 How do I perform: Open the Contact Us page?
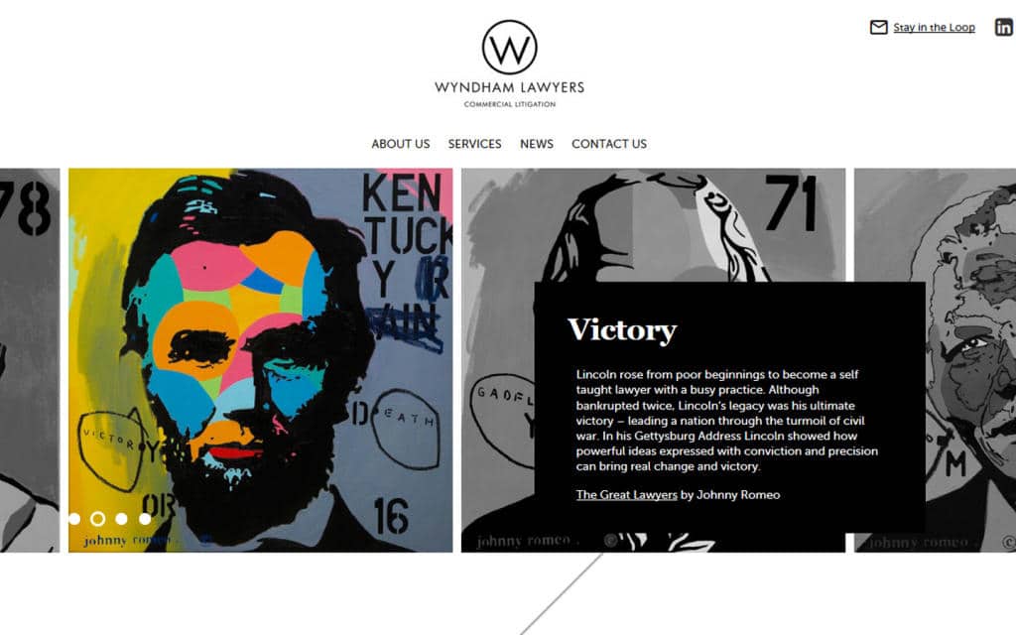[x=609, y=144]
